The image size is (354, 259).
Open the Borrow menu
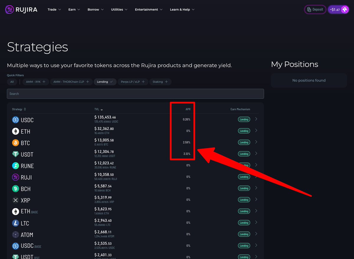pyautogui.click(x=96, y=9)
